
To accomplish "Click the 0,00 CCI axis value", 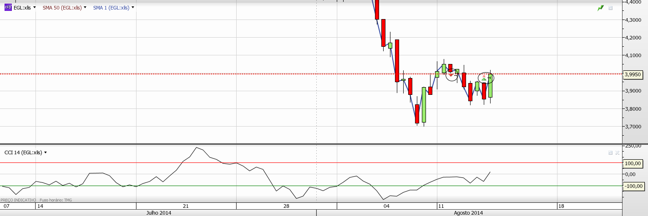I will [x=630, y=174].
